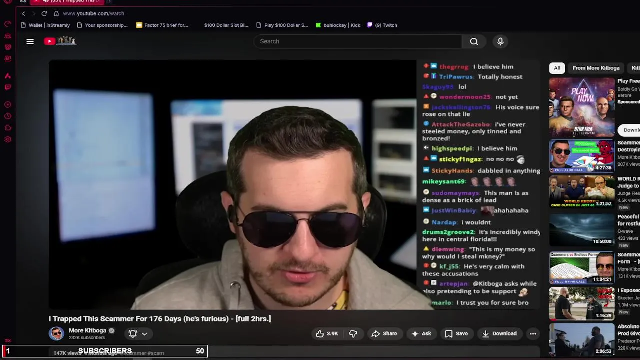The width and height of the screenshot is (640, 360).
Task: Click chat username TriPawrus
Action: (x=456, y=77)
